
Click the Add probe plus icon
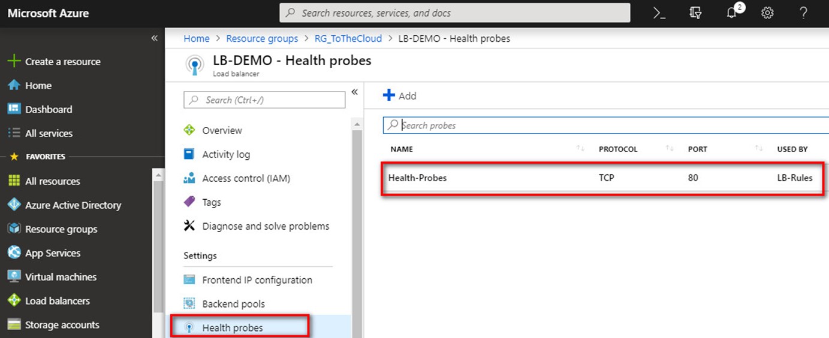389,95
